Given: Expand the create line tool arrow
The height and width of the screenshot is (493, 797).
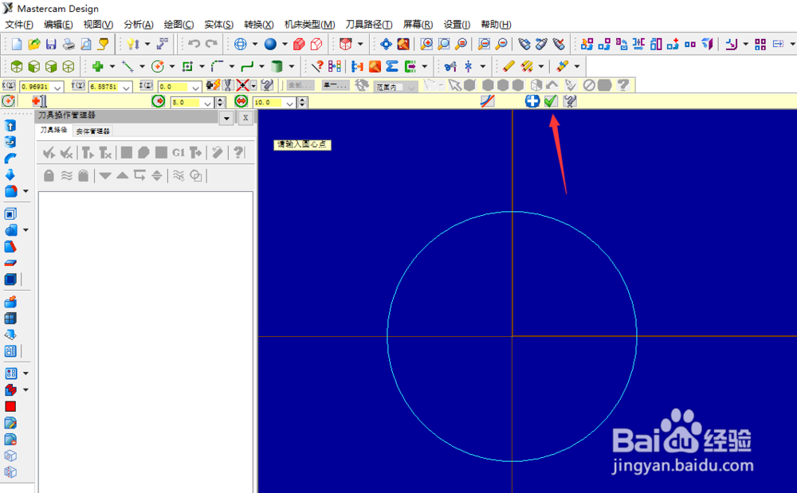Looking at the screenshot, I should click(x=142, y=67).
